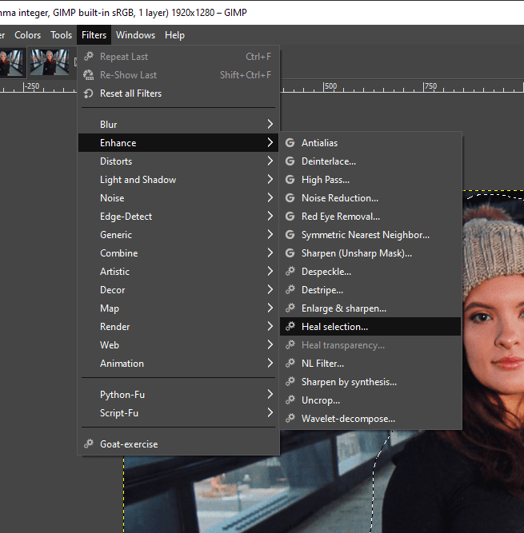Expand the Light and Shadow submenu arrow
The height and width of the screenshot is (533, 524).
tap(270, 179)
